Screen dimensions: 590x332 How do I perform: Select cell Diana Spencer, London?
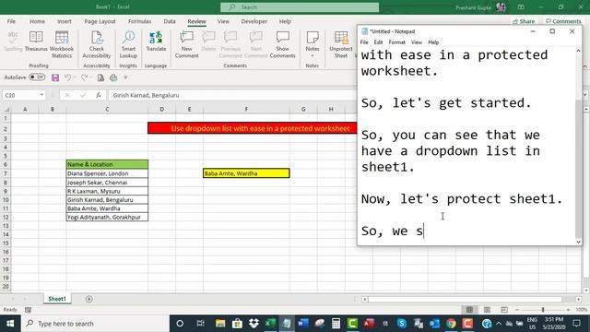tap(107, 173)
